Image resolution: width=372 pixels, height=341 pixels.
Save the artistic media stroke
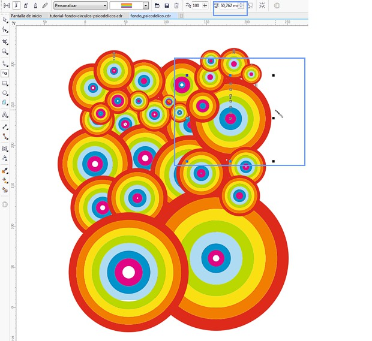[167, 5]
